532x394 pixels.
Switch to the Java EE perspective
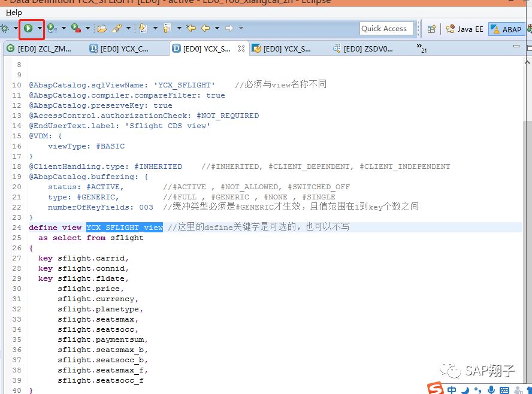coord(464,29)
